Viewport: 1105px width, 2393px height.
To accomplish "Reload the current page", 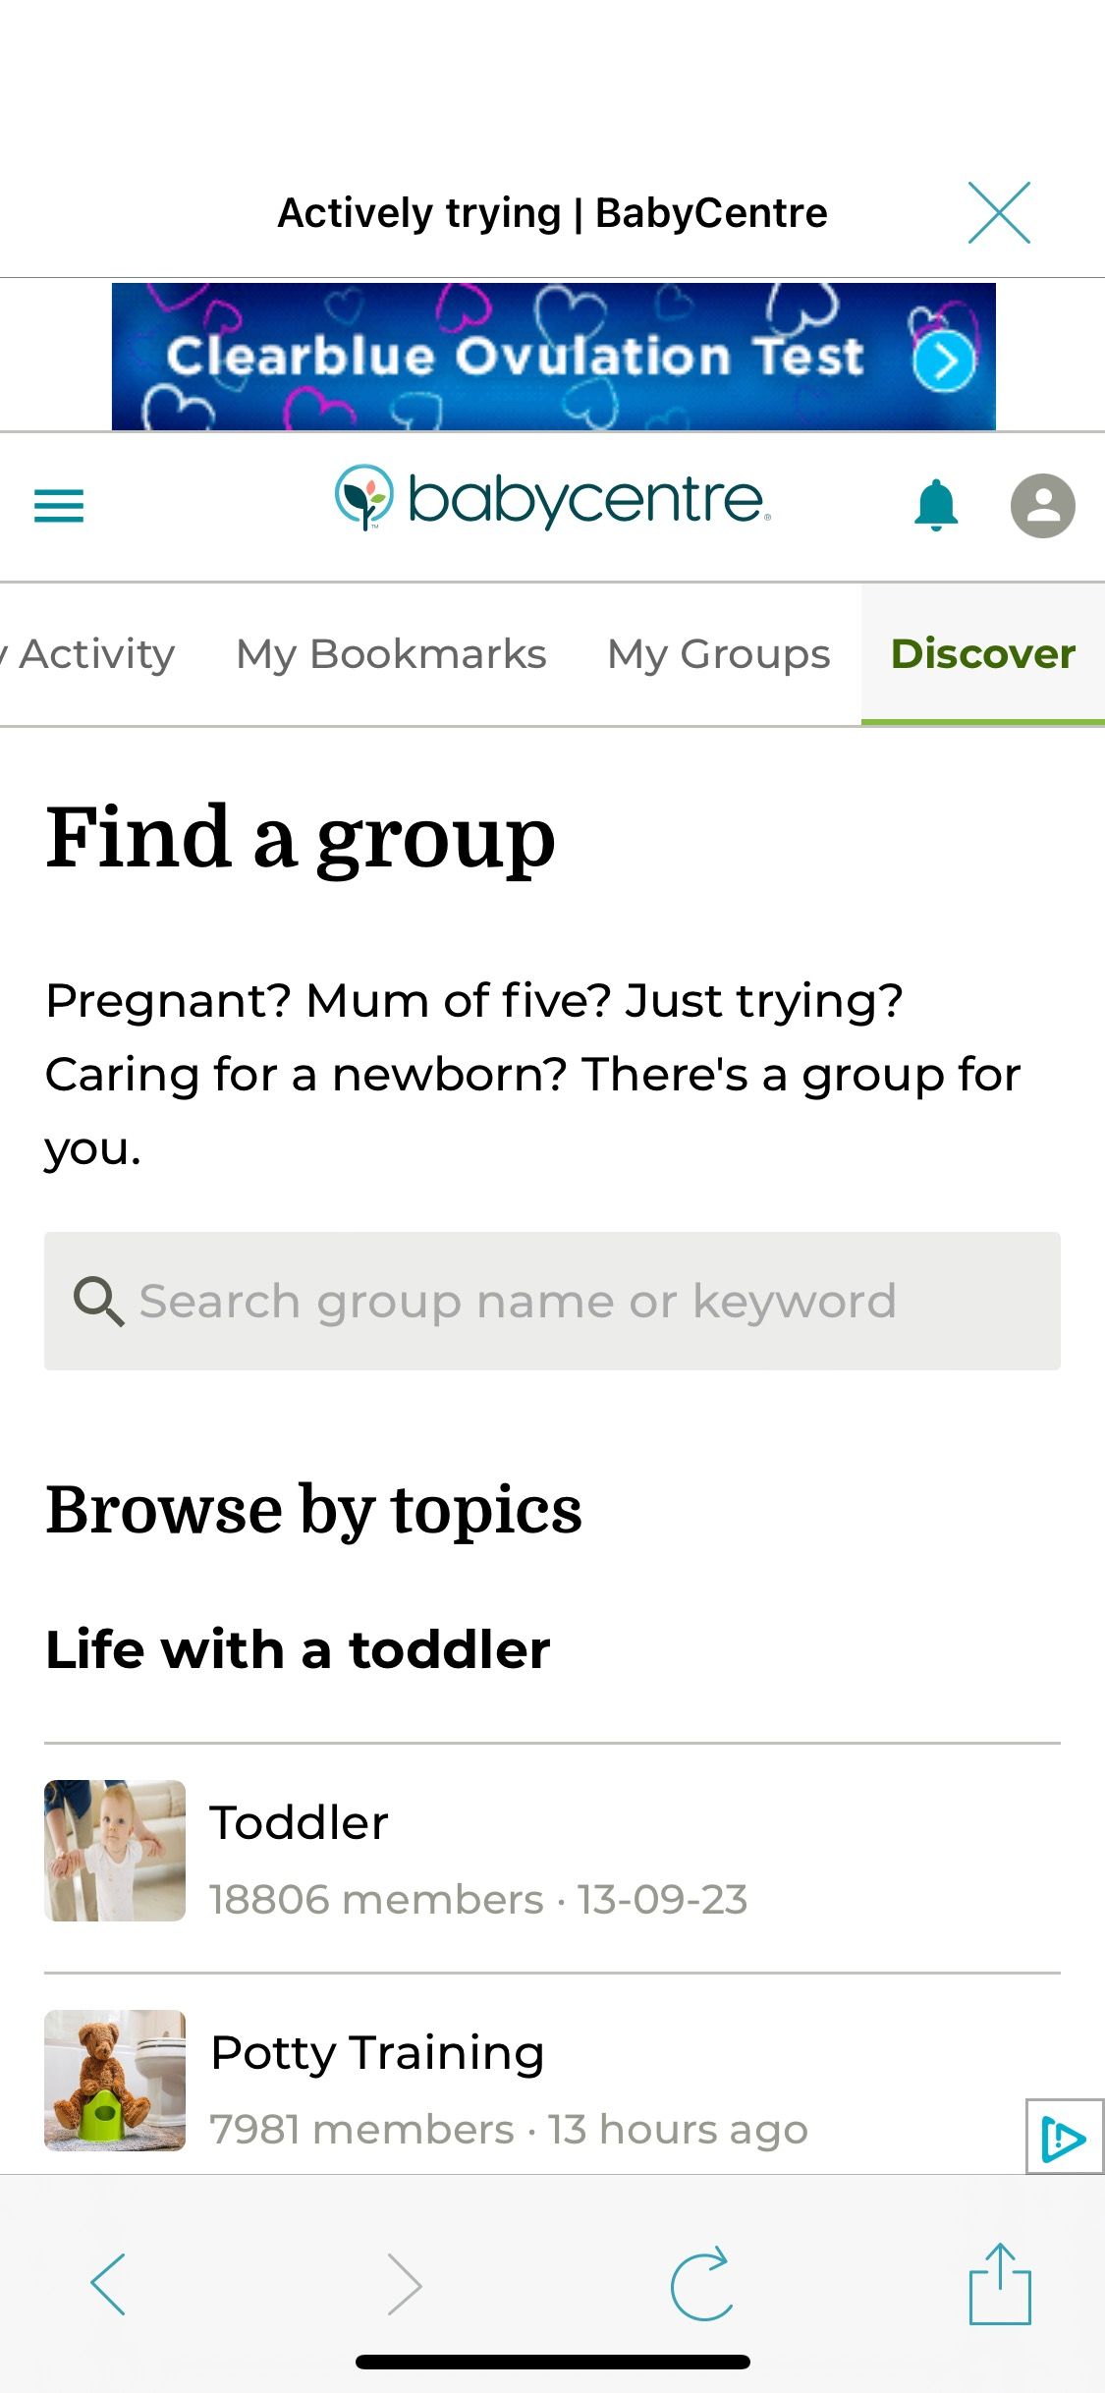I will point(701,2284).
